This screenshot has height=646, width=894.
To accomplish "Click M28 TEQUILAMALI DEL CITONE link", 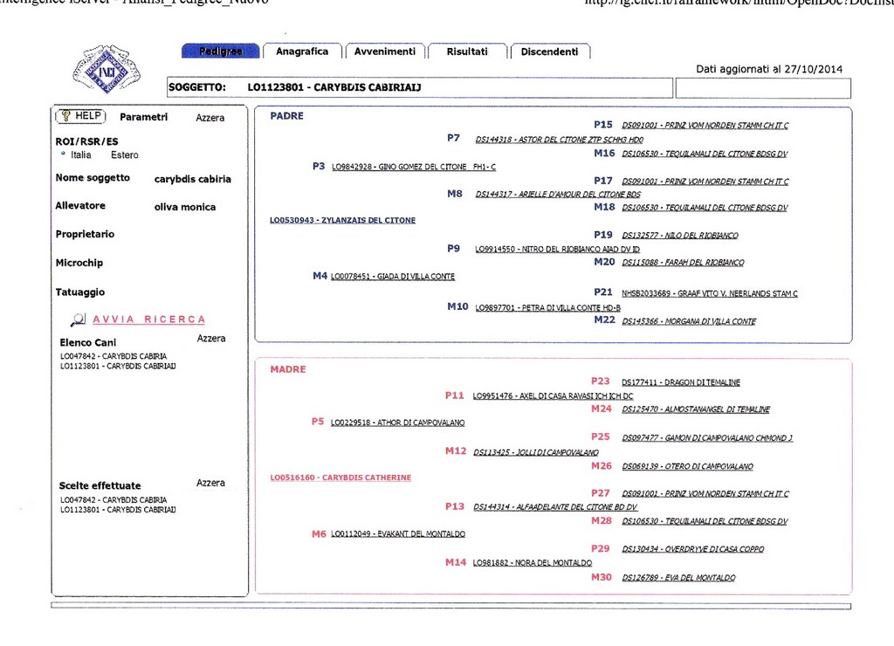I will (705, 521).
